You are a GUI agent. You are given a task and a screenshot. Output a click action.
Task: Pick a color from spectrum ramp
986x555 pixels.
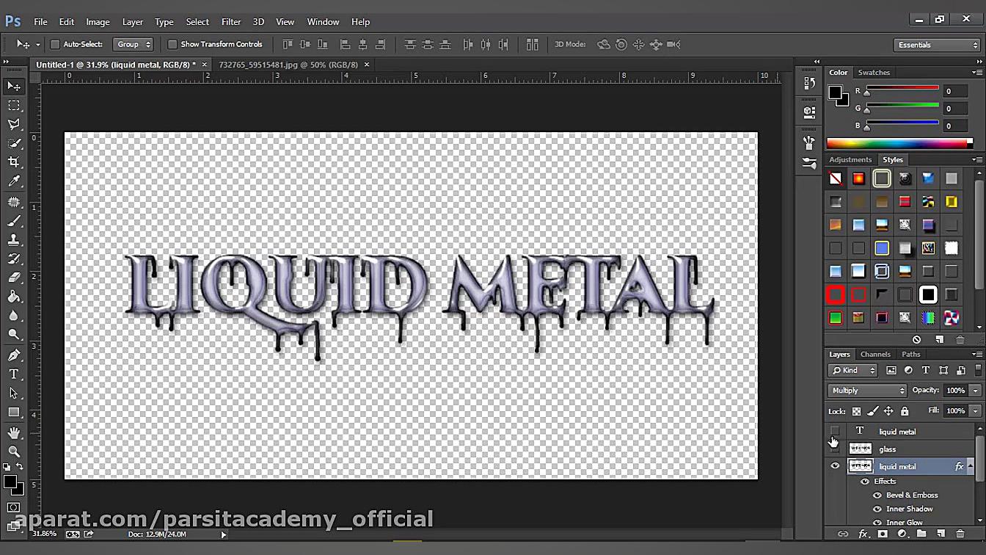point(899,144)
